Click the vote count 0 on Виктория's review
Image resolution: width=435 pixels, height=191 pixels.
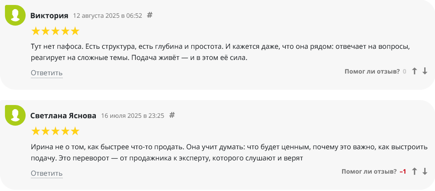click(404, 72)
